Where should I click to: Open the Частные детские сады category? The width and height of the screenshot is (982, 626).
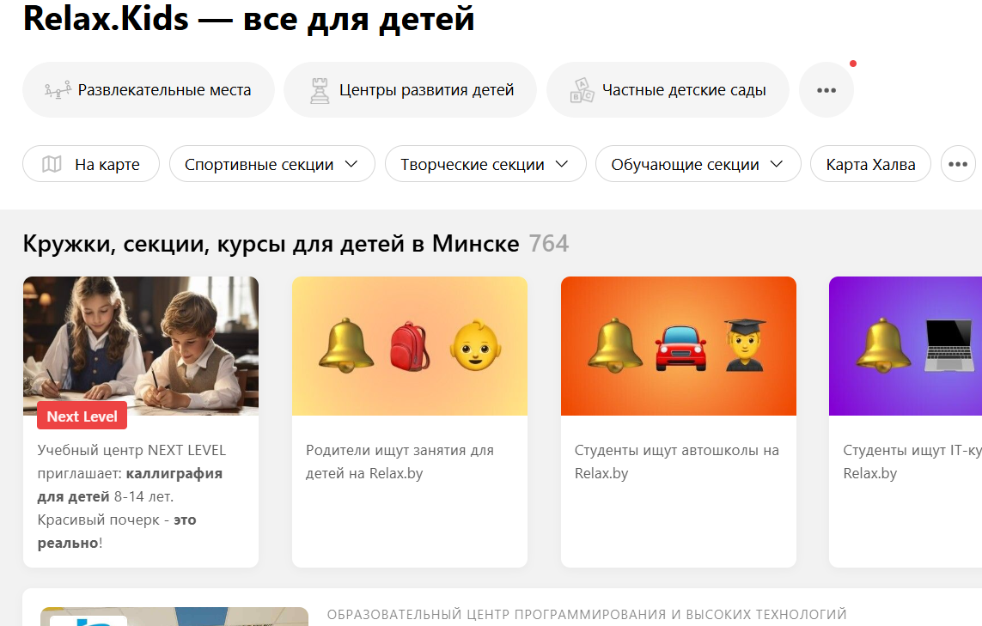(x=668, y=89)
